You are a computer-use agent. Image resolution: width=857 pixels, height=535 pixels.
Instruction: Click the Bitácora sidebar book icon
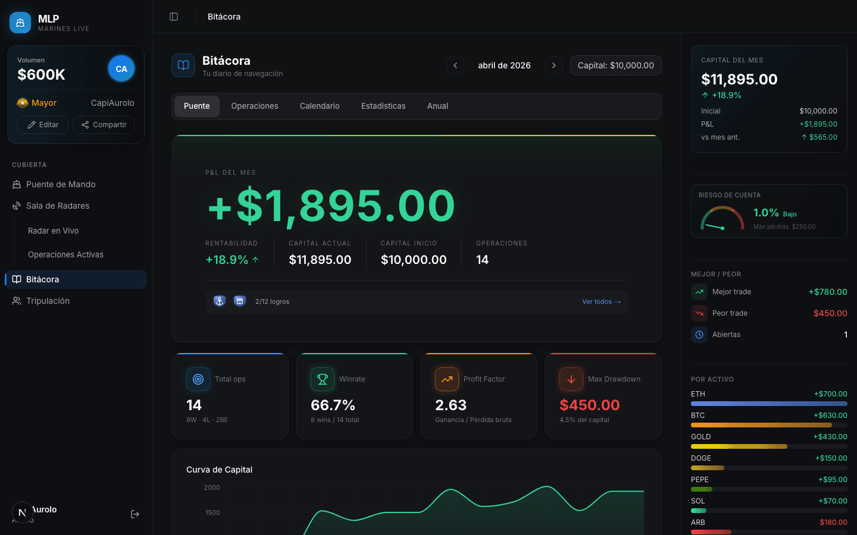pos(17,279)
